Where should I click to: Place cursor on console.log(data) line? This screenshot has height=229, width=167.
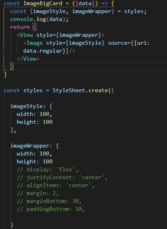39,19
